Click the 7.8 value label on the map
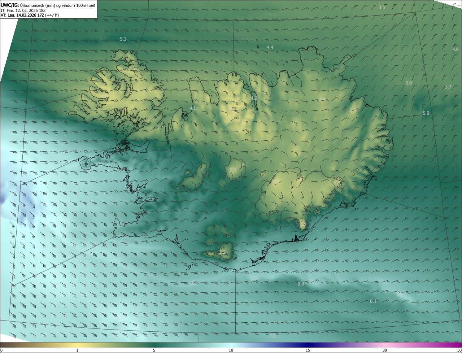Viewport: 462px width, 353px height. pos(273,336)
